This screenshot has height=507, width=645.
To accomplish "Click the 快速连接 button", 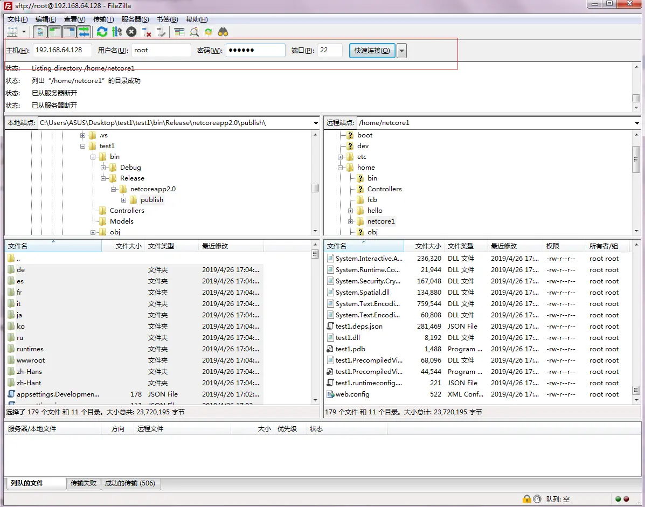I will [372, 51].
